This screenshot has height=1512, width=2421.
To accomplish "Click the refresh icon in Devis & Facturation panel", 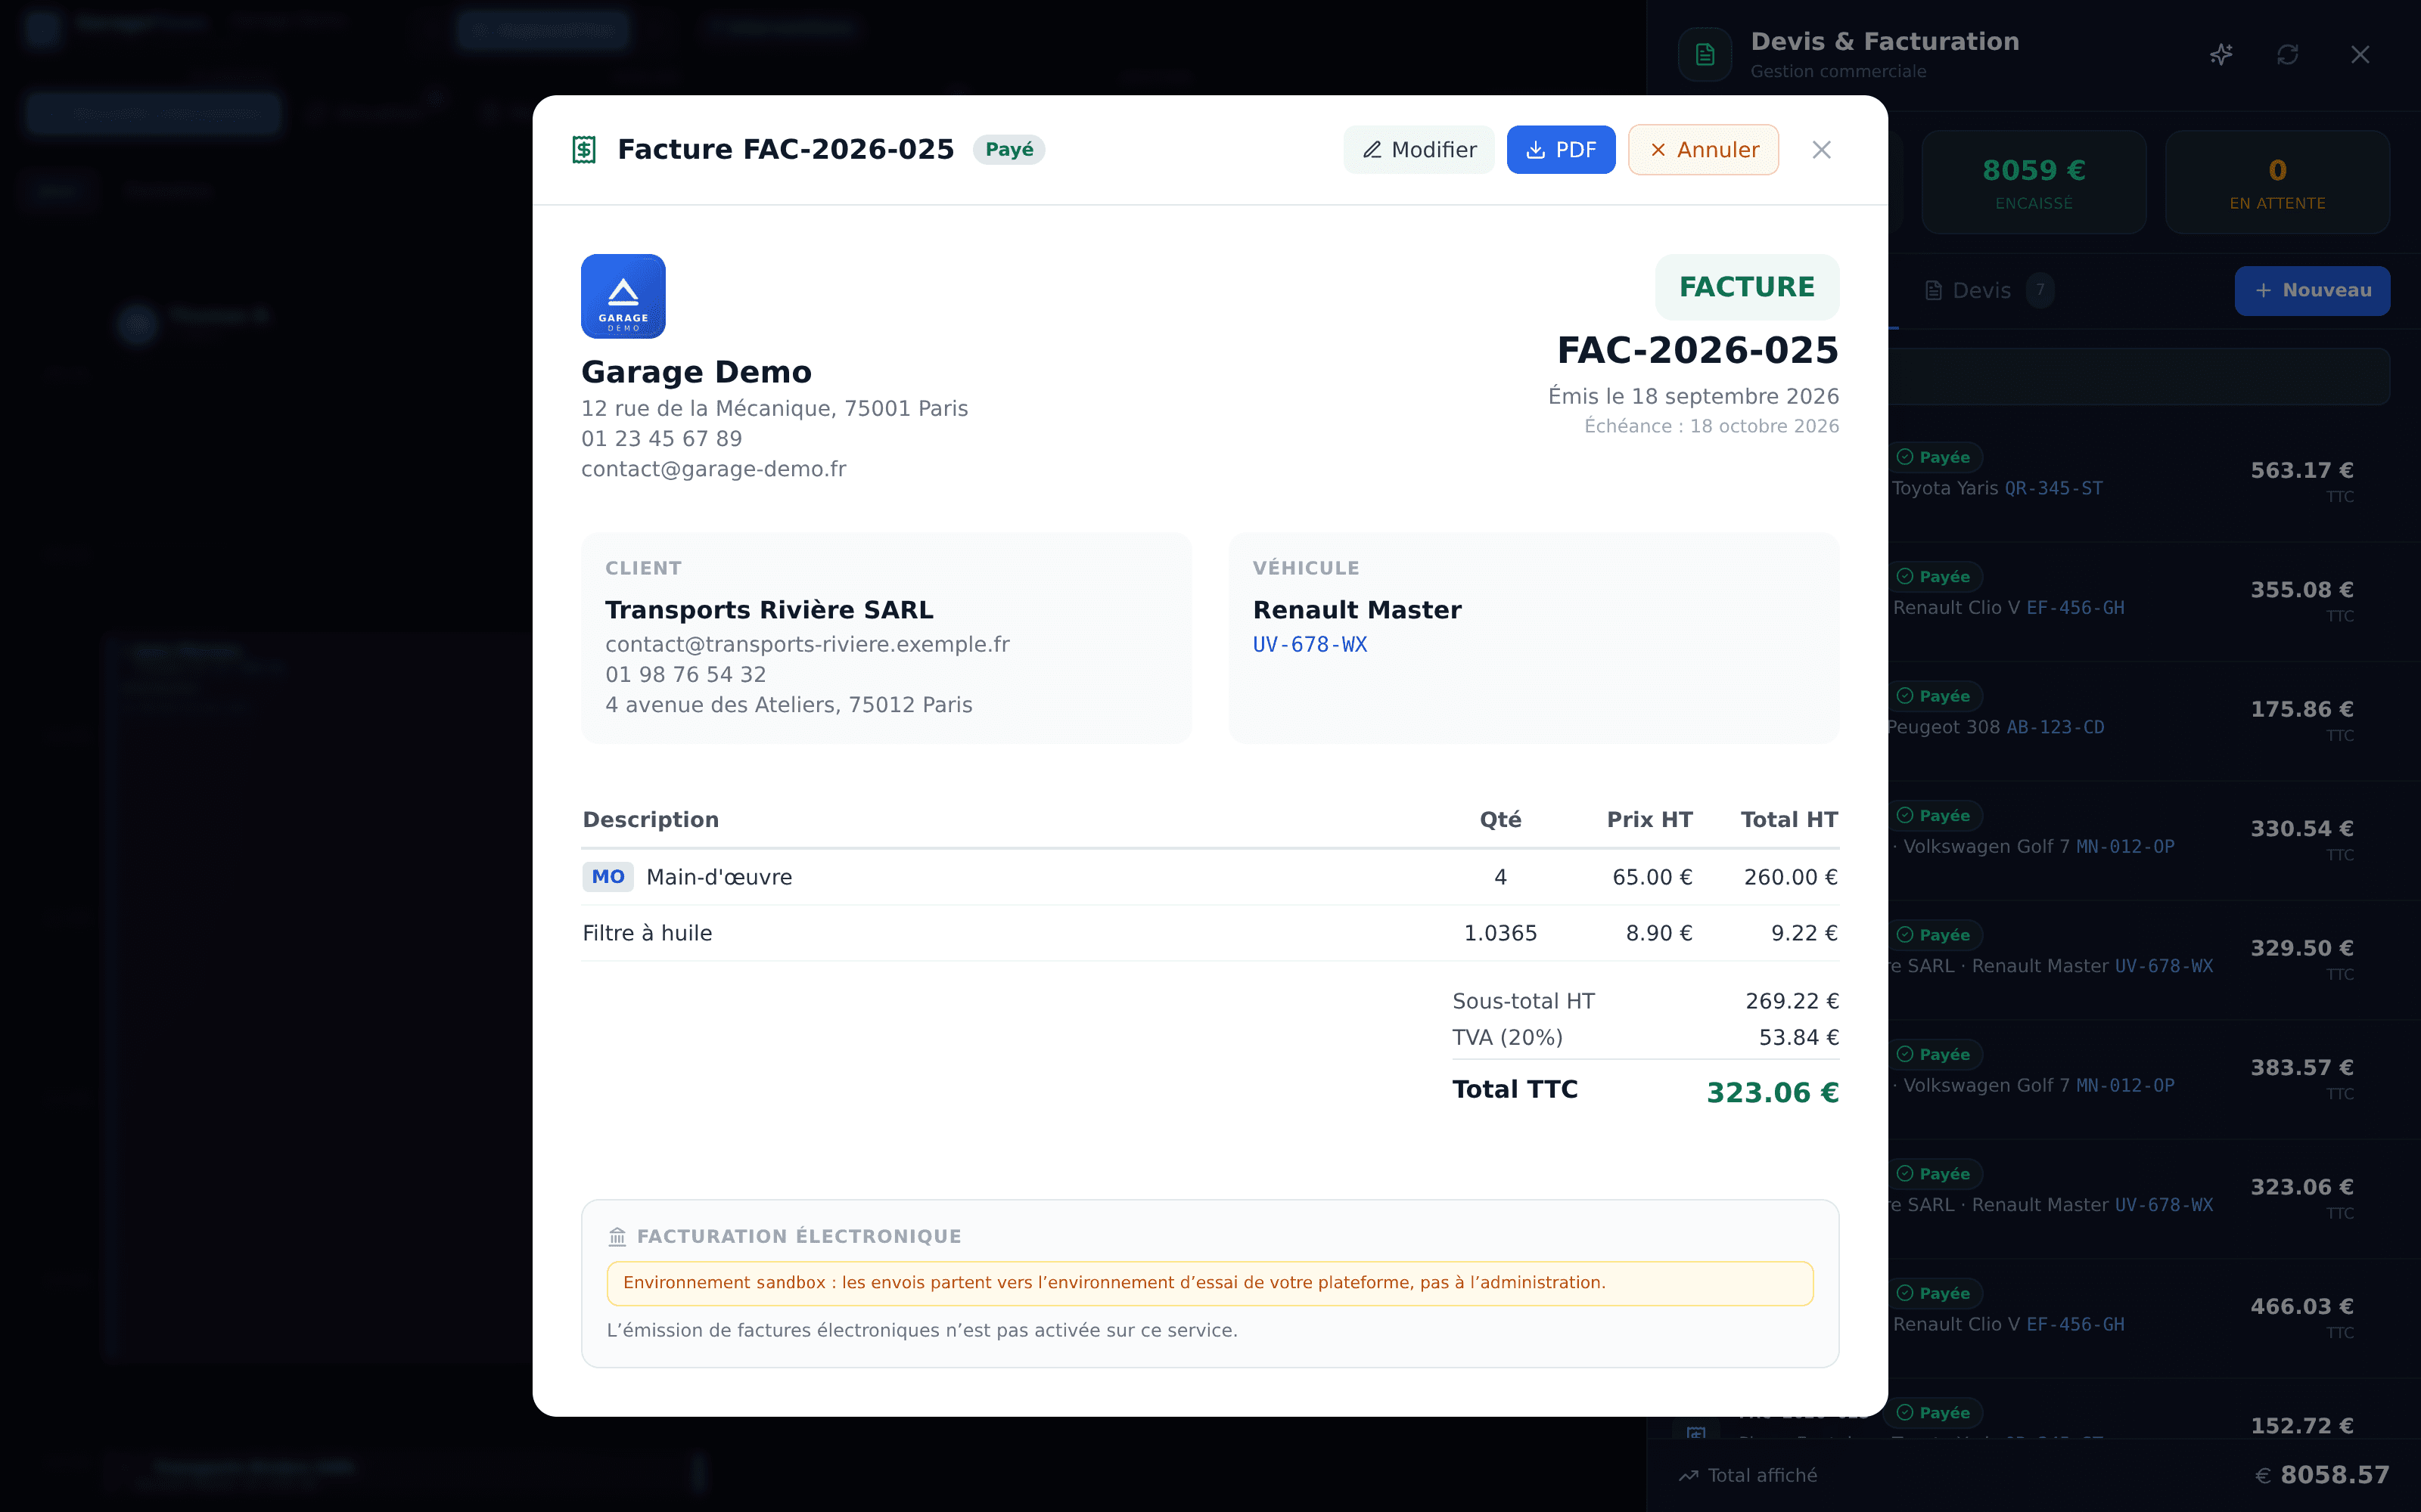I will 2288,55.
